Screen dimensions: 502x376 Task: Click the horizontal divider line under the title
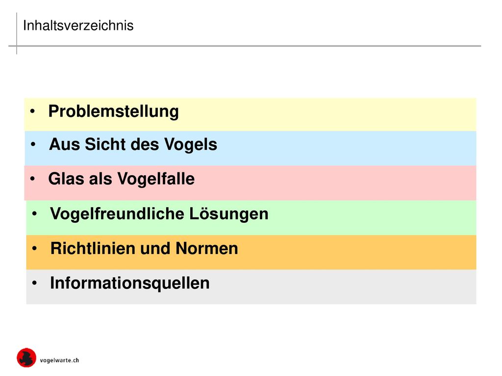(245, 46)
